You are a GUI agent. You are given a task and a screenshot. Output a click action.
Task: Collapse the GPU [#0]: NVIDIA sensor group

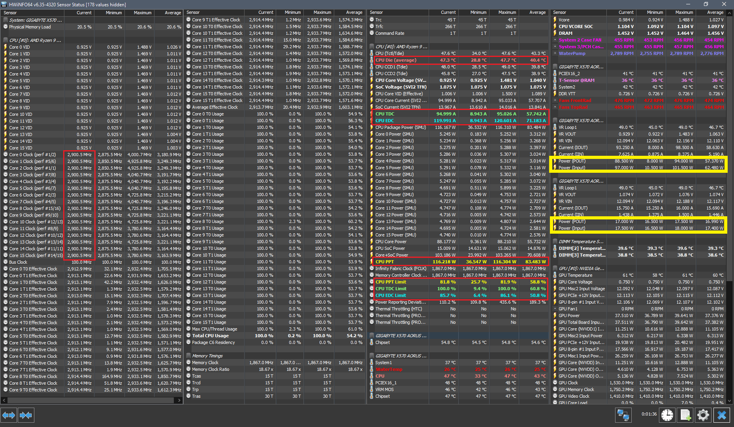(x=555, y=268)
